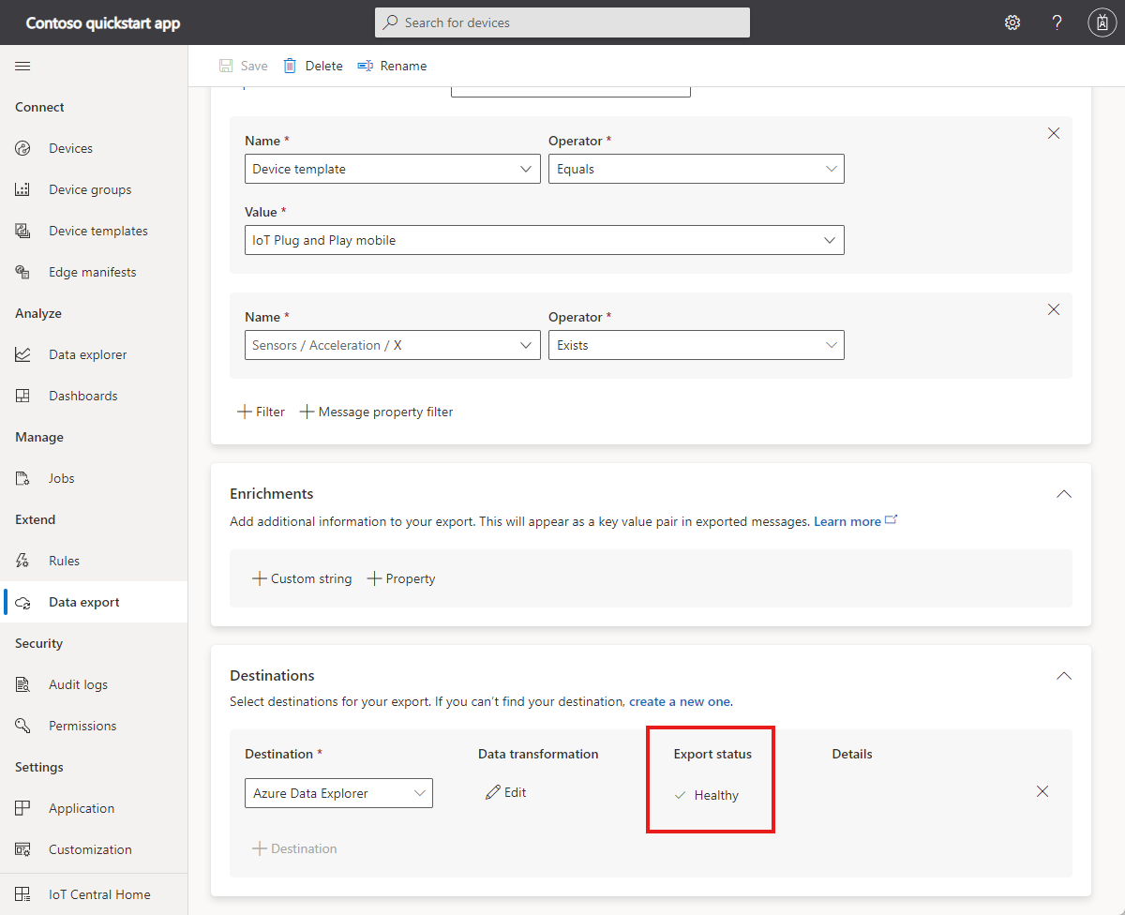Select the Permissions menu item

pyautogui.click(x=82, y=725)
